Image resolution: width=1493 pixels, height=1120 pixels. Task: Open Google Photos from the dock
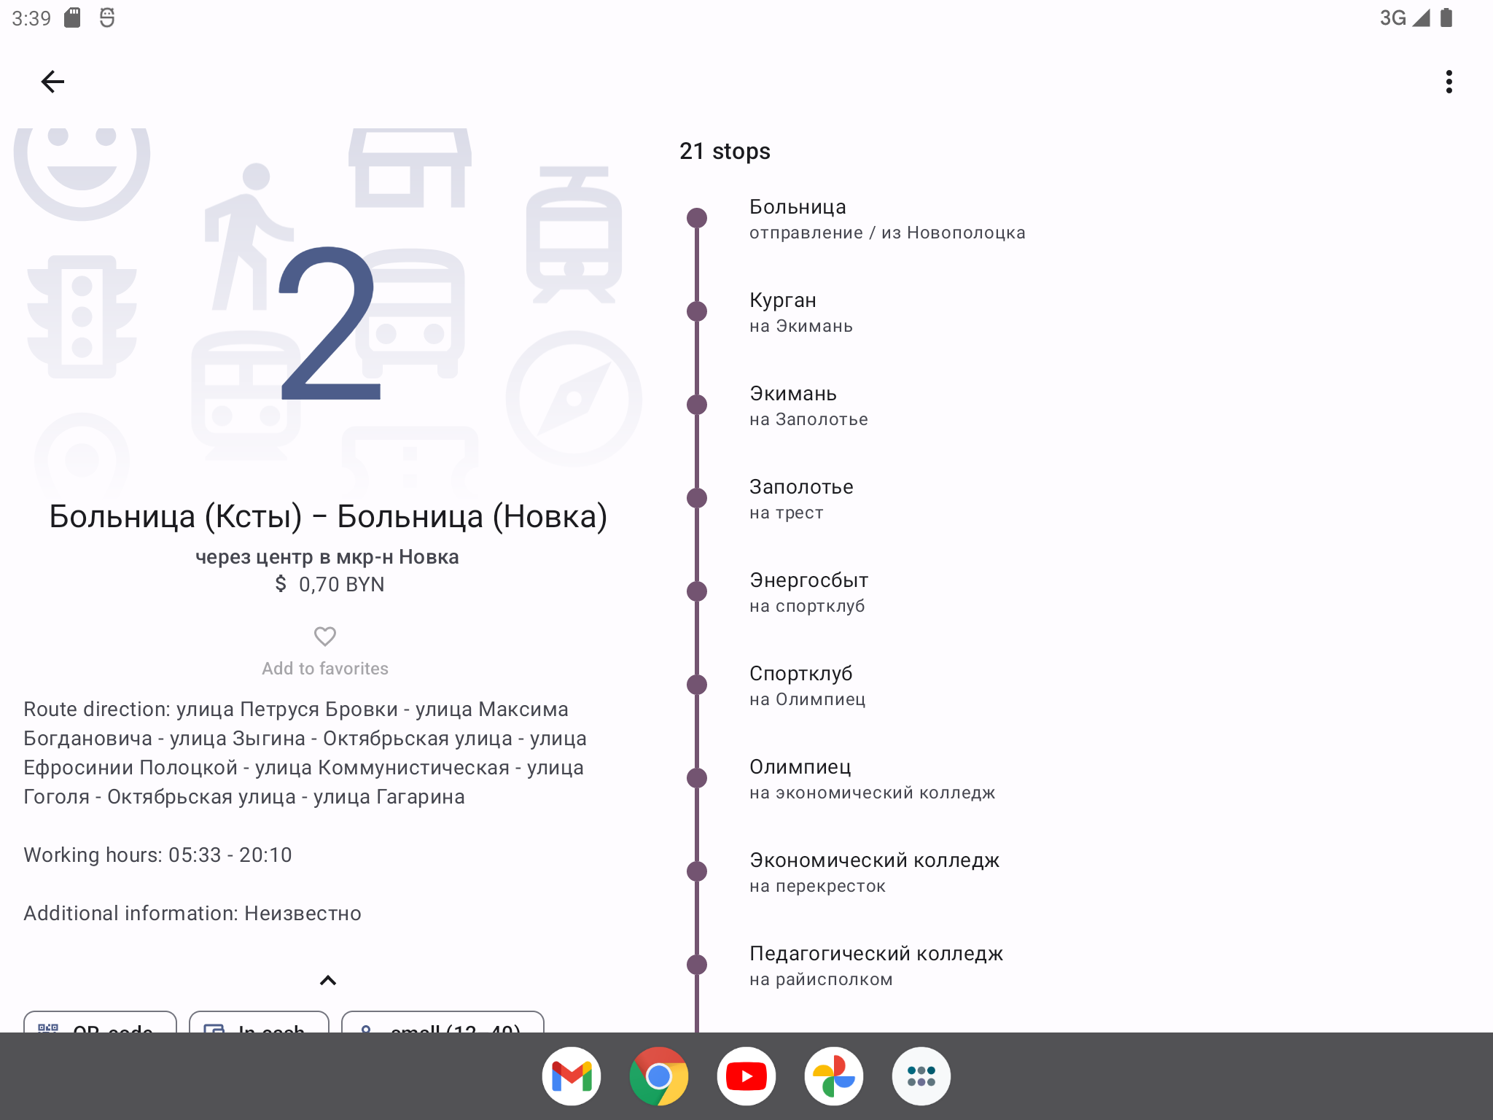[834, 1076]
